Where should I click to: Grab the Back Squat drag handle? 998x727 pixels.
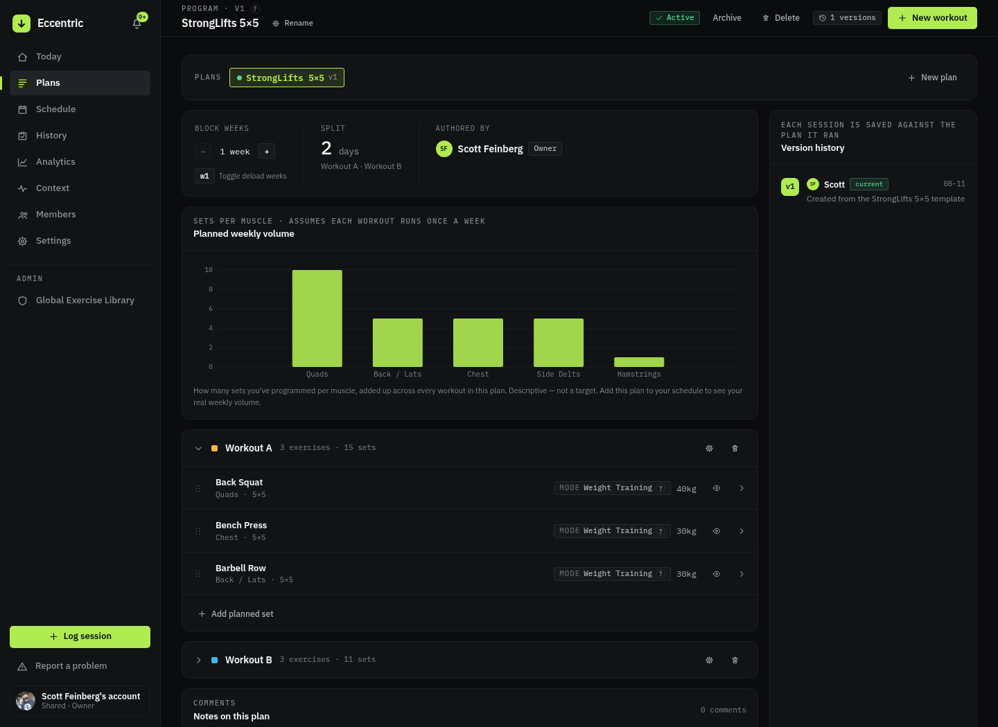tap(198, 489)
